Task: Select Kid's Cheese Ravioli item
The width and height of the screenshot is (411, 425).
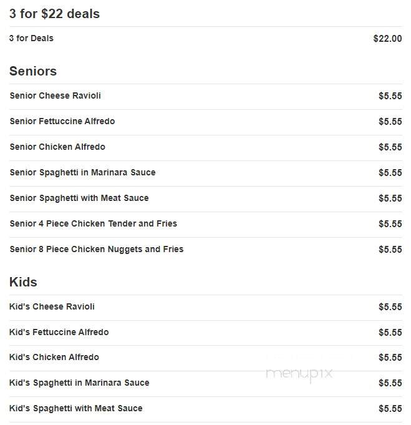Action: [x=52, y=306]
